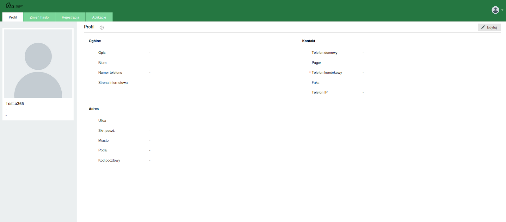Click the Strona internetowa label
The image size is (506, 222).
pos(113,83)
